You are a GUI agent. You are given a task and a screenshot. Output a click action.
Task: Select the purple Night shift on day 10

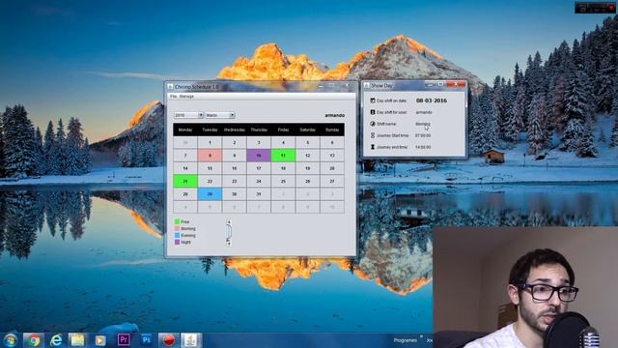259,156
